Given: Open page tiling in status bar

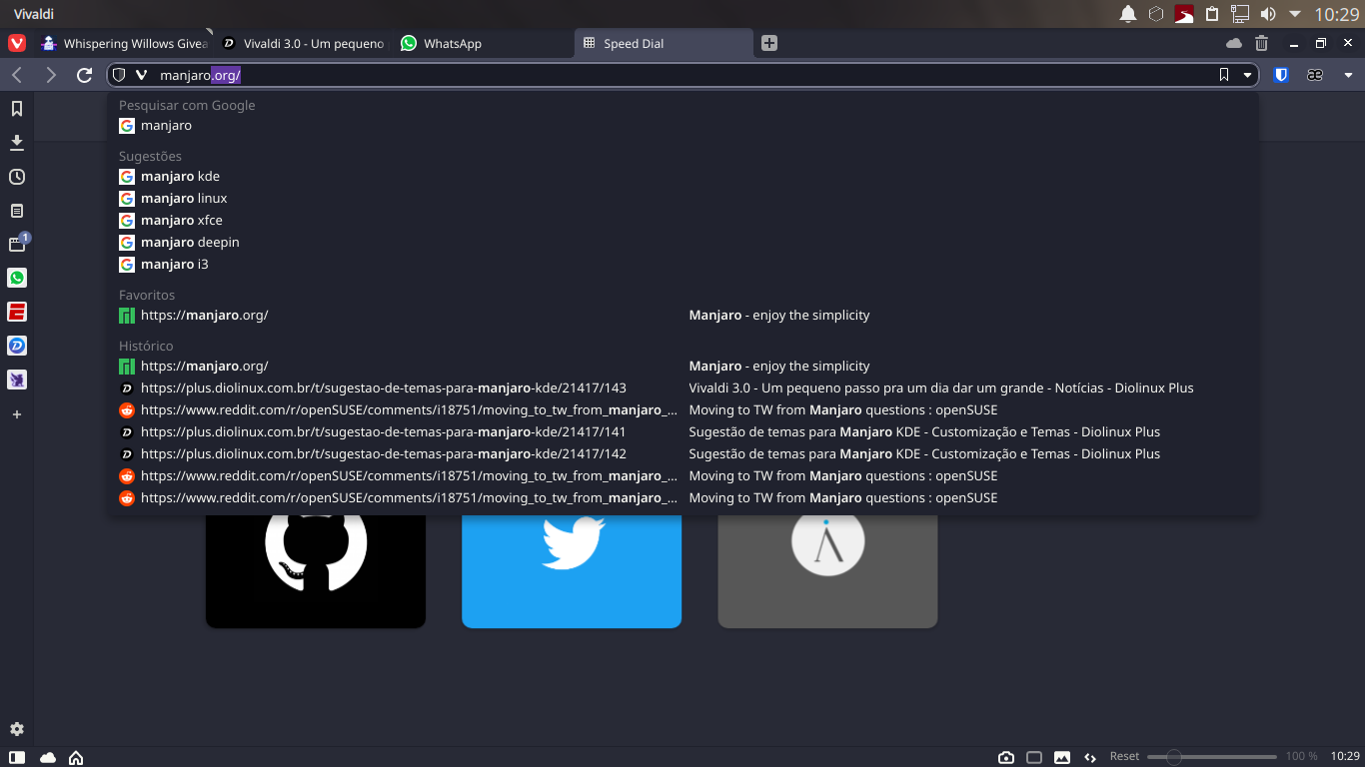Looking at the screenshot, I should pos(1034,757).
